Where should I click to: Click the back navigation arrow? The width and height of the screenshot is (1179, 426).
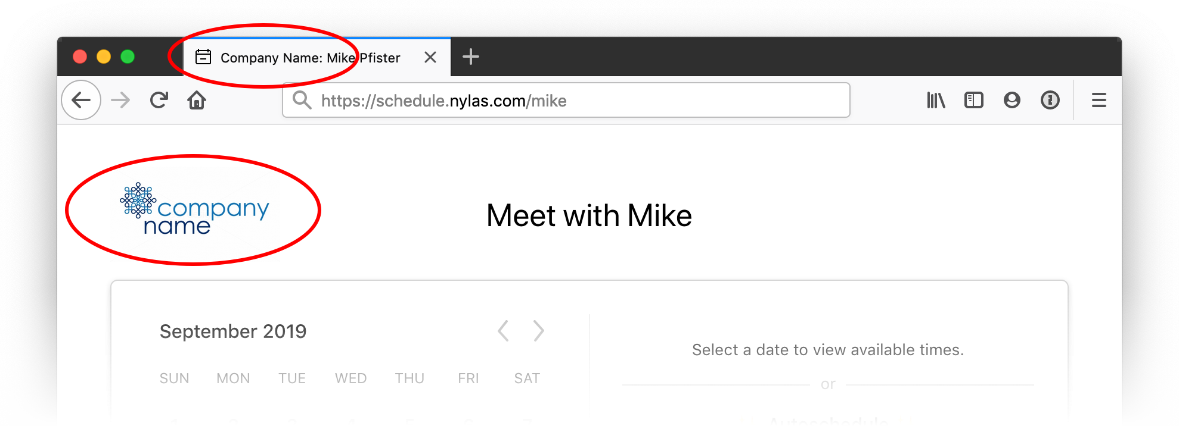[x=81, y=100]
